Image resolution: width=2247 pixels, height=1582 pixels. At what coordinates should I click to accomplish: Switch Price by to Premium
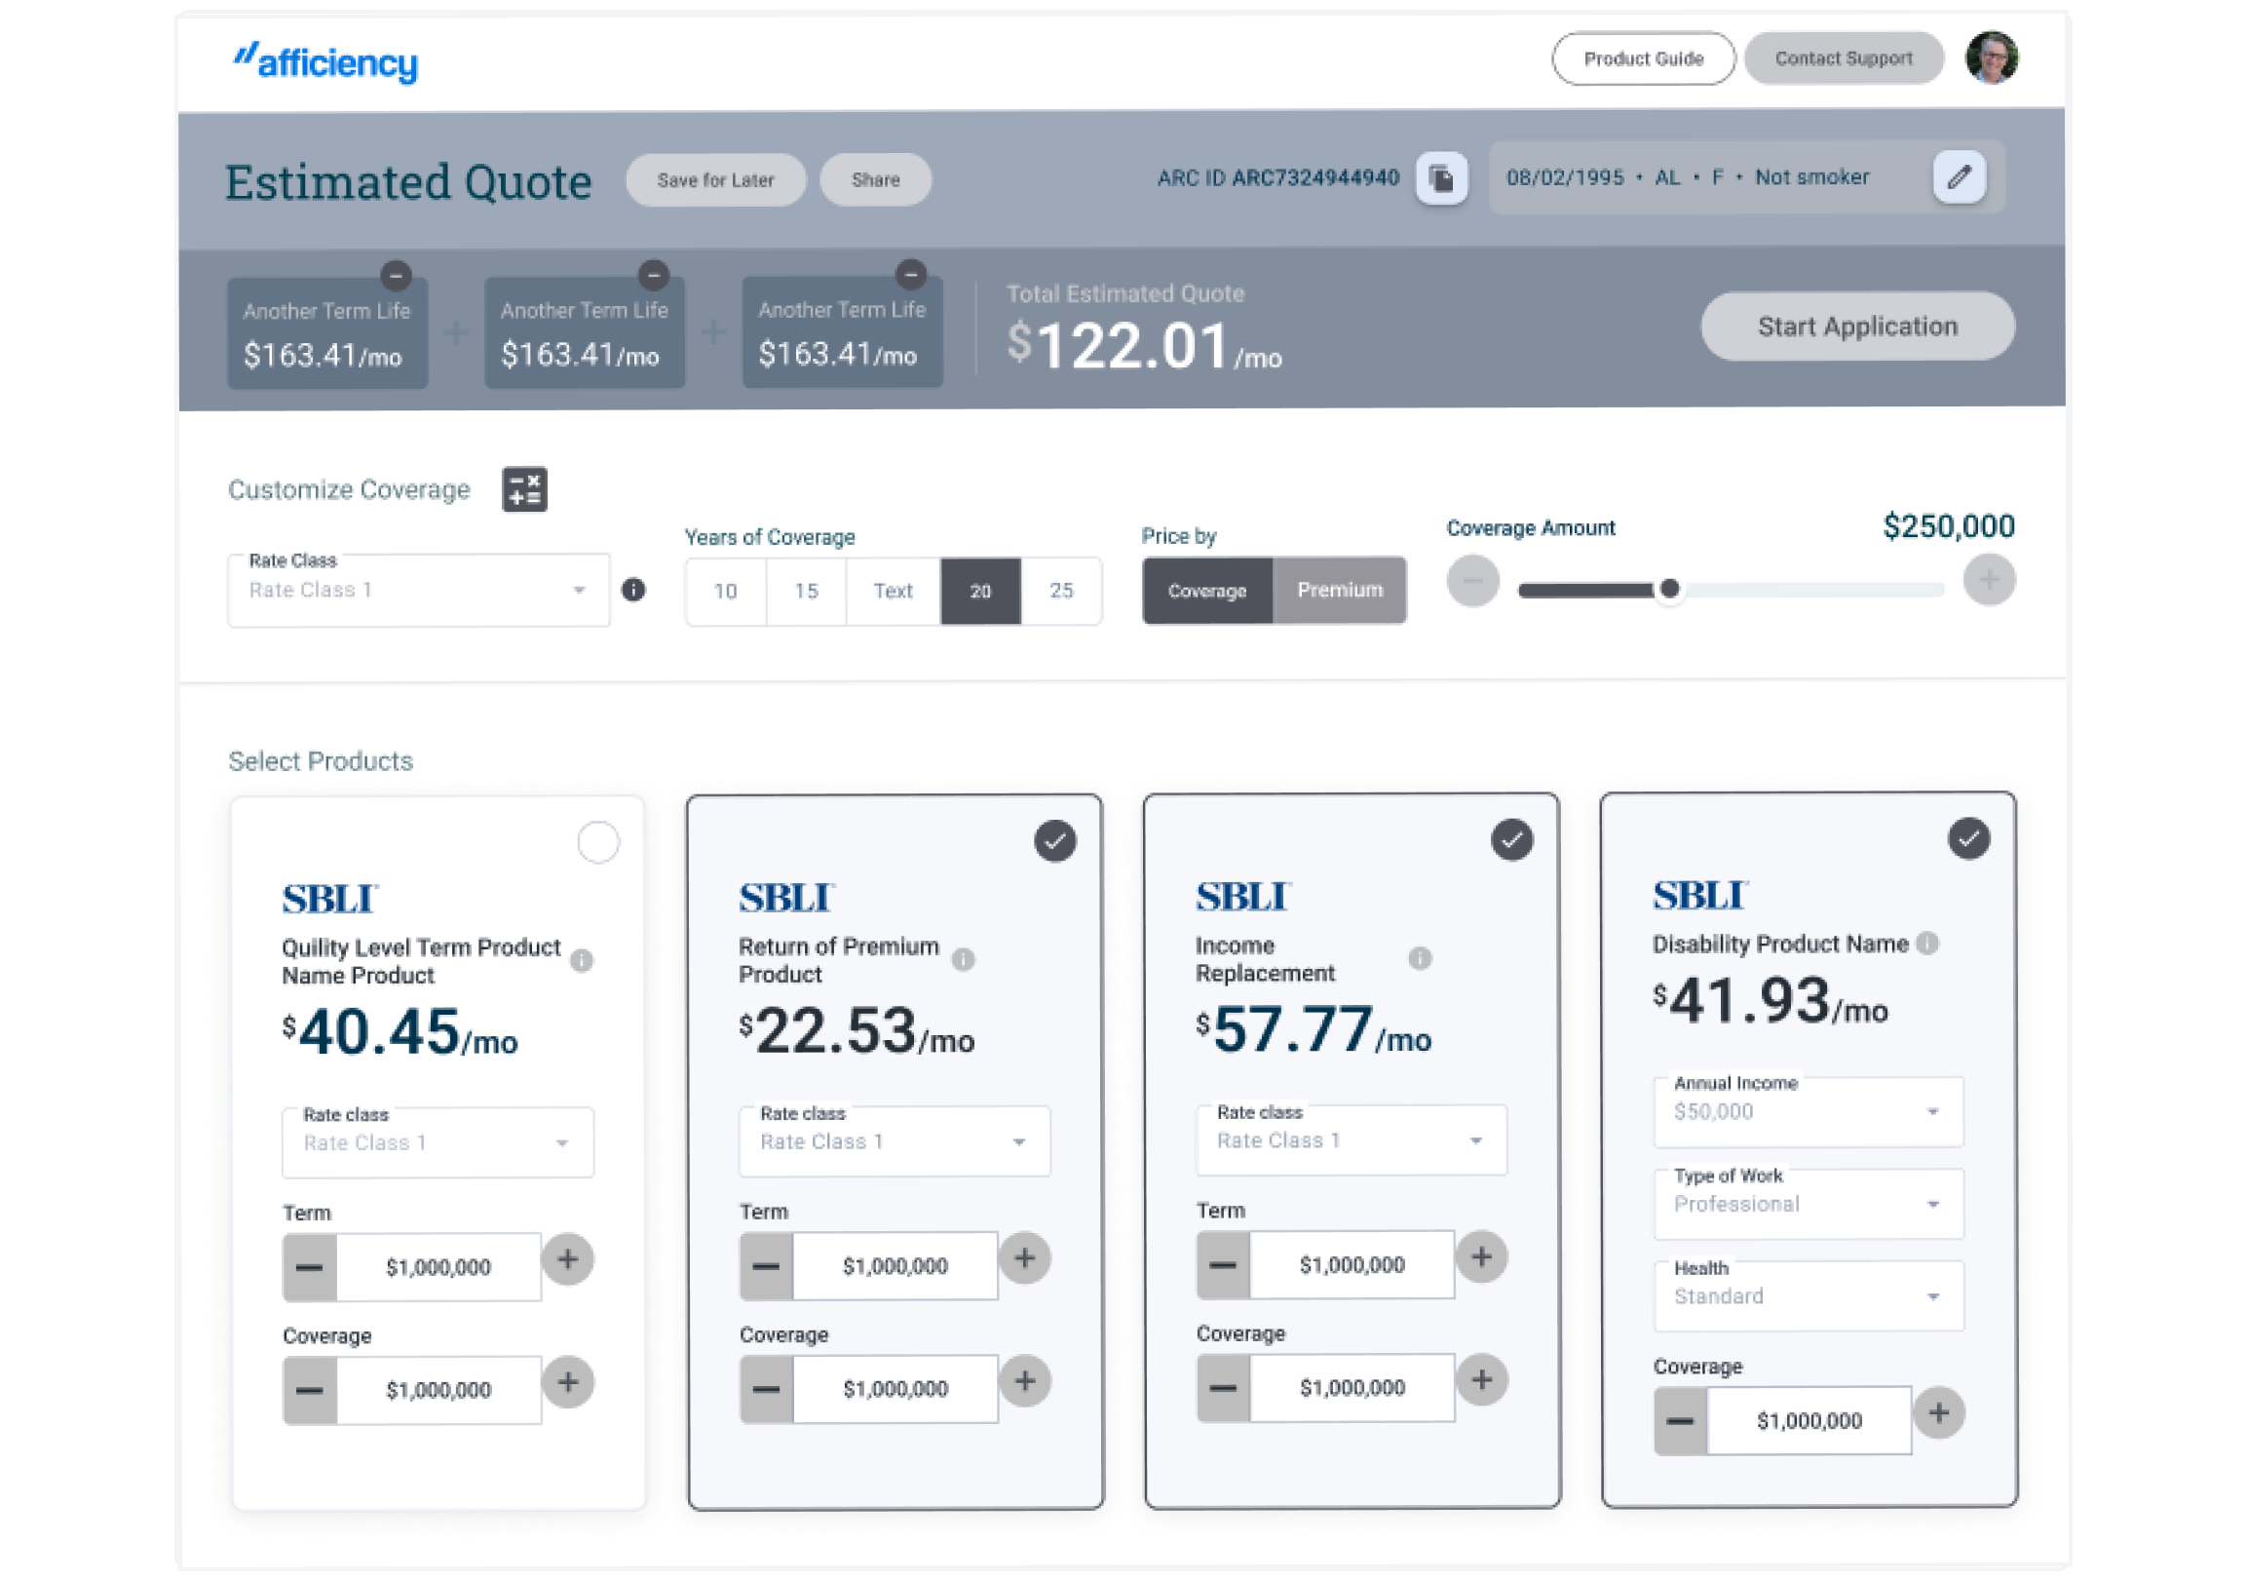pos(1339,591)
